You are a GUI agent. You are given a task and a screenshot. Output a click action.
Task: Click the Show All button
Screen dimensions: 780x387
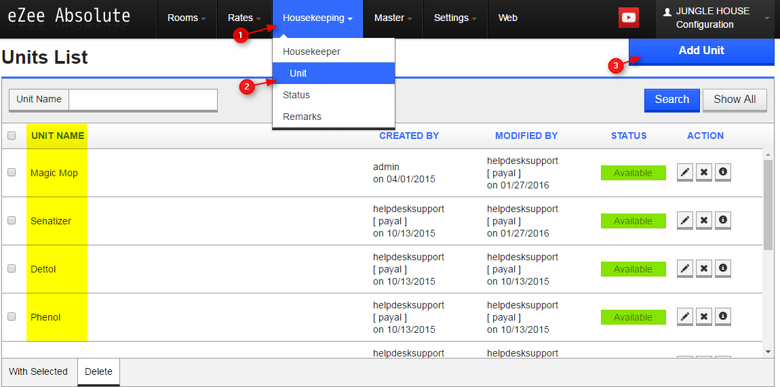[735, 100]
